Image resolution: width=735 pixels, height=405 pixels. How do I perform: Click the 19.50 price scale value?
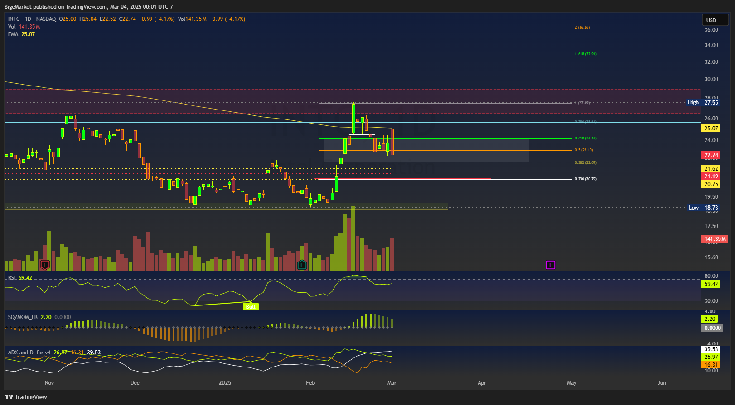click(711, 197)
